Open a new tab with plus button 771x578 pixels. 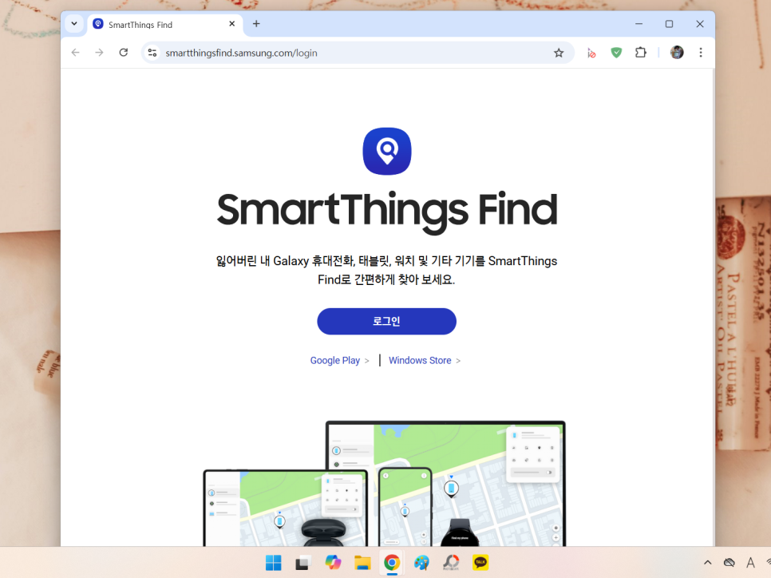pos(256,24)
